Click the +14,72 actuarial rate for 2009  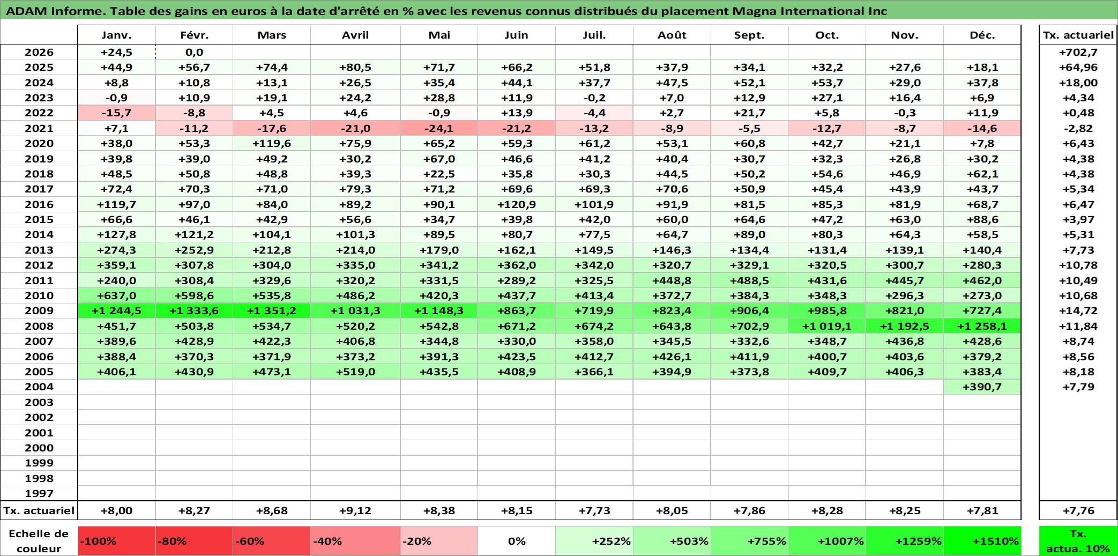1078,310
